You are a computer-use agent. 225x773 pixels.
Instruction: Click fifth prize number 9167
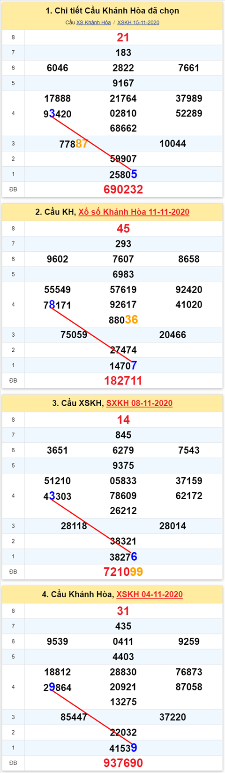123,83
